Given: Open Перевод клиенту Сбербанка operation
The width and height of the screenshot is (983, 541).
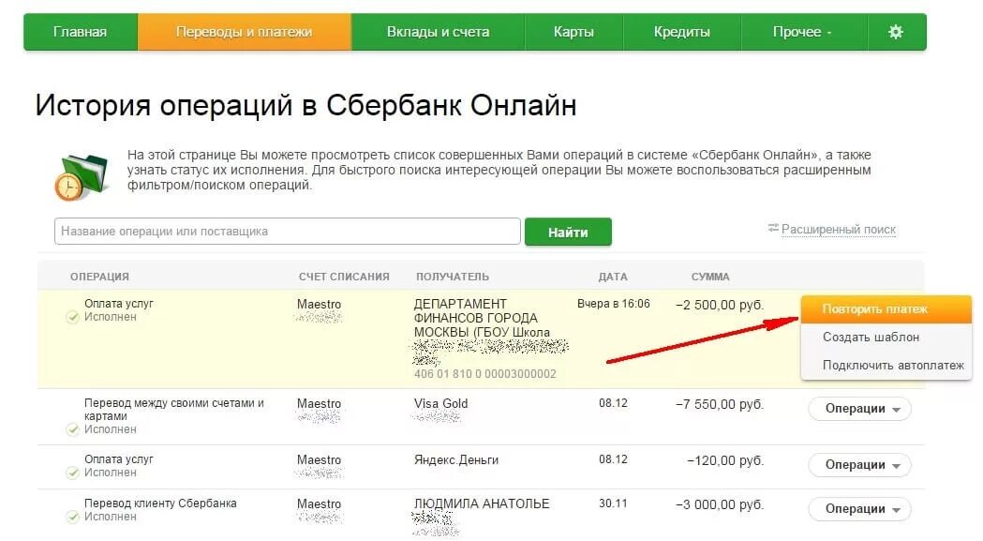Looking at the screenshot, I should click(x=160, y=503).
